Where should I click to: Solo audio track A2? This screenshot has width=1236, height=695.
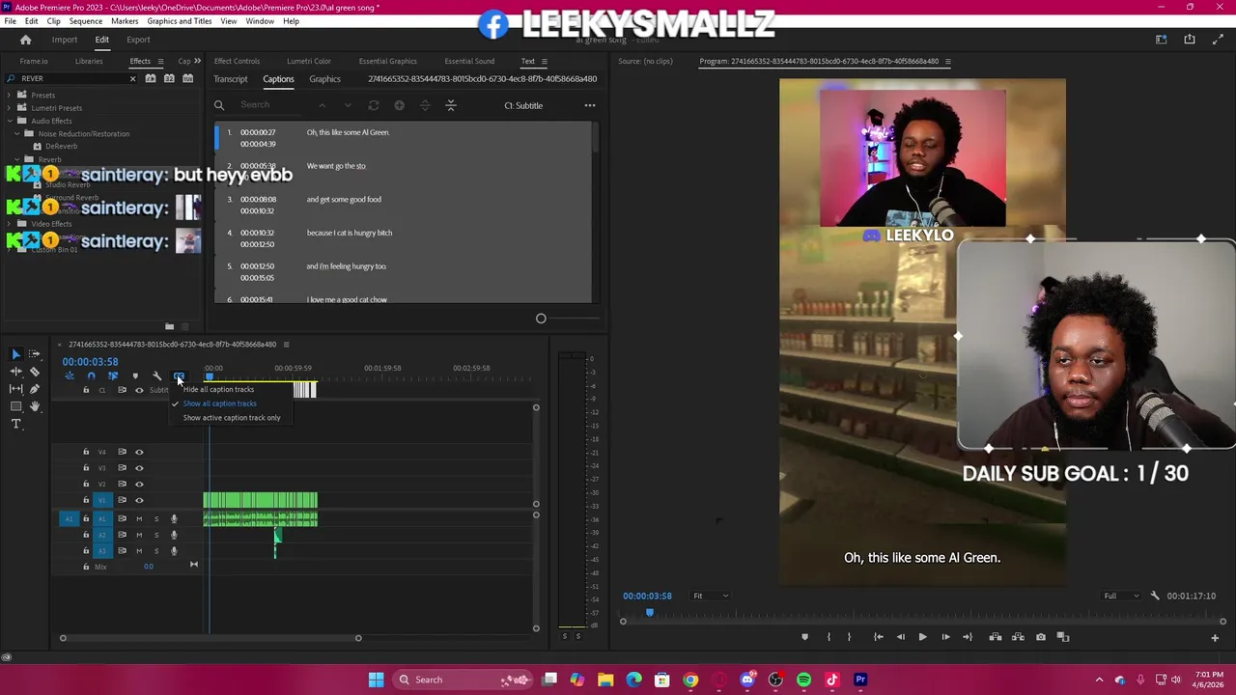coord(156,535)
